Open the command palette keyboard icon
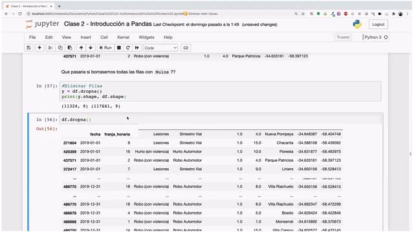 [x=186, y=48]
